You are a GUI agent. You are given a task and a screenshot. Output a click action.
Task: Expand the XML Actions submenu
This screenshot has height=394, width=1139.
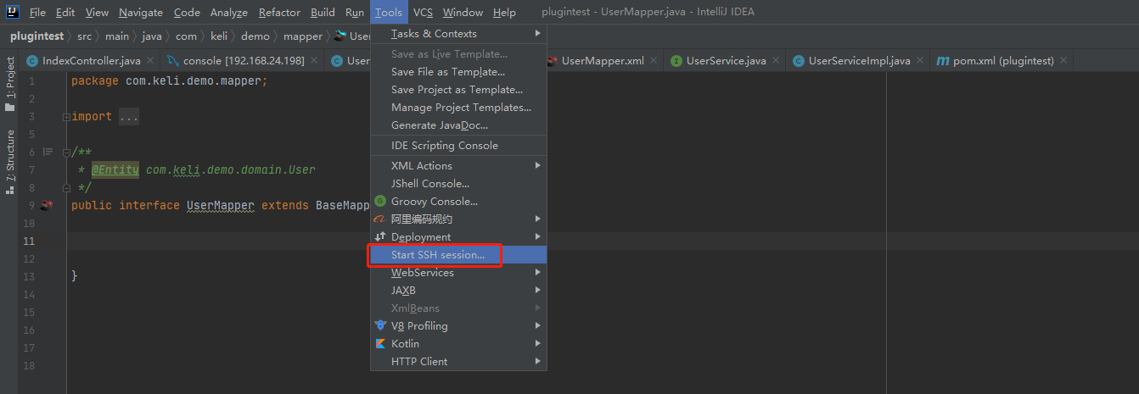click(x=538, y=166)
